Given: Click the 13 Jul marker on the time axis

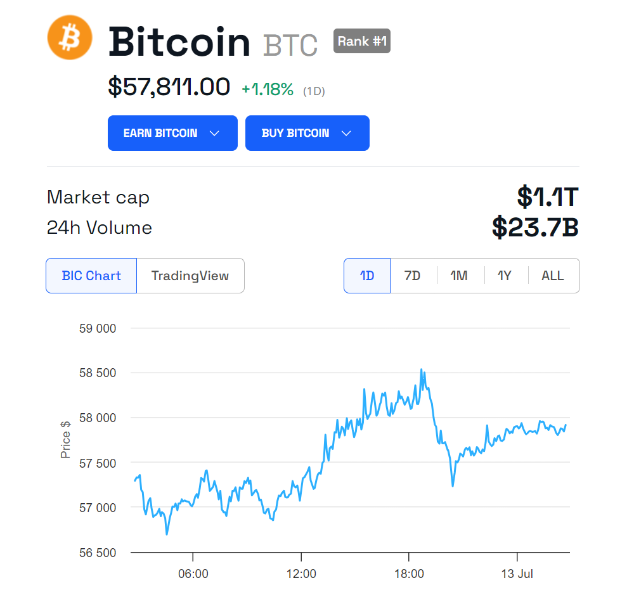Looking at the screenshot, I should [517, 574].
